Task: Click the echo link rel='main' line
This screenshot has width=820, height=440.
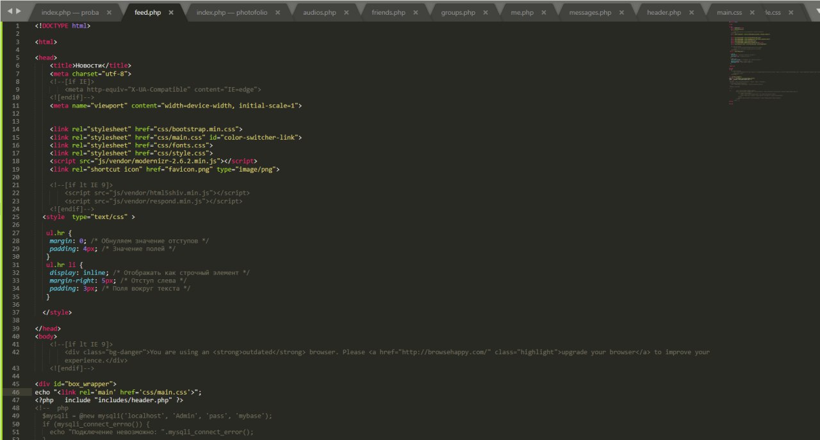Action: tap(119, 393)
